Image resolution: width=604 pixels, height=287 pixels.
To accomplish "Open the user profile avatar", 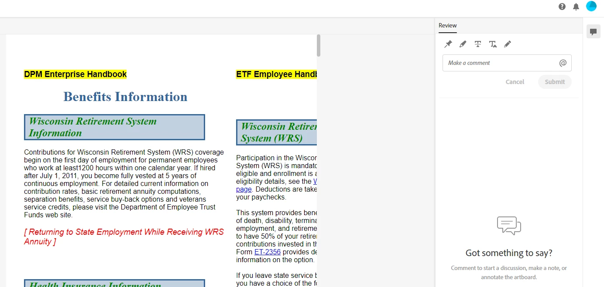I will pyautogui.click(x=591, y=6).
